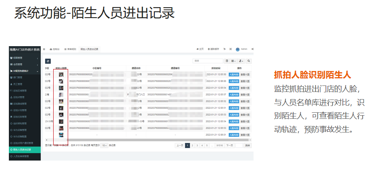The width and height of the screenshot is (368, 177).
Task: Click the Admin user avatar icon
Action: coord(238,49)
